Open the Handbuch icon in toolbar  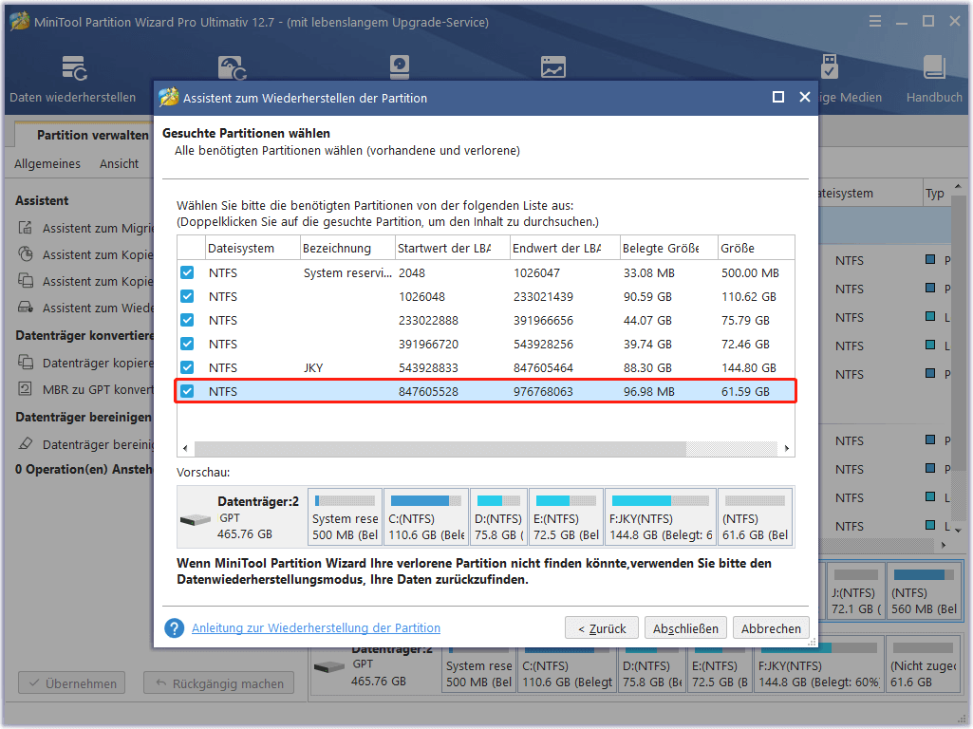(x=934, y=68)
